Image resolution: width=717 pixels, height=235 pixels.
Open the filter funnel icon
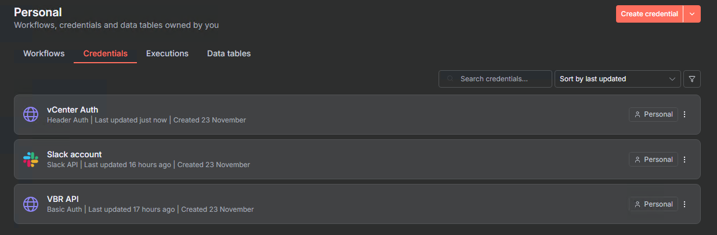[x=692, y=79]
